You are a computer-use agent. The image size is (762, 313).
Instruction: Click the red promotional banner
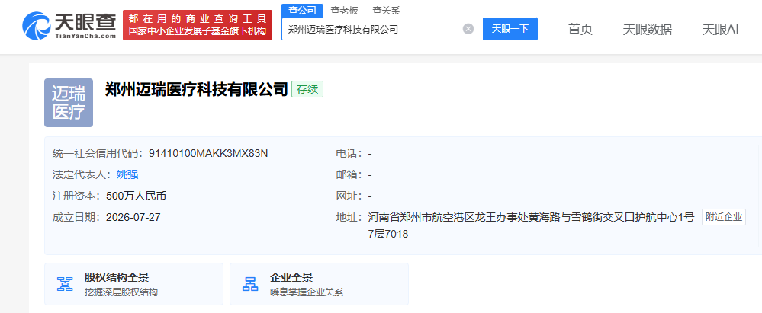(198, 25)
